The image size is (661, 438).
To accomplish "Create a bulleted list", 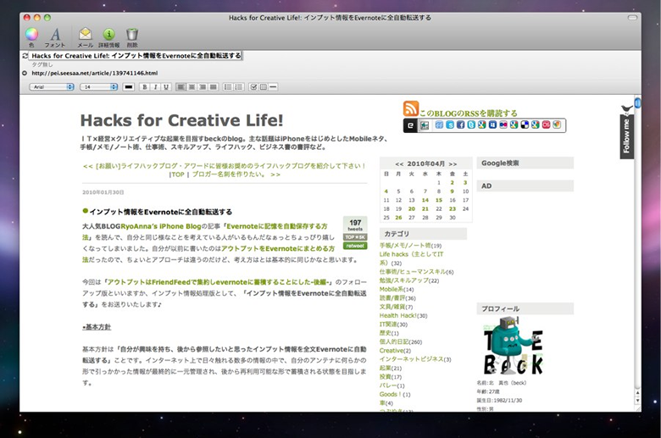I will [228, 87].
